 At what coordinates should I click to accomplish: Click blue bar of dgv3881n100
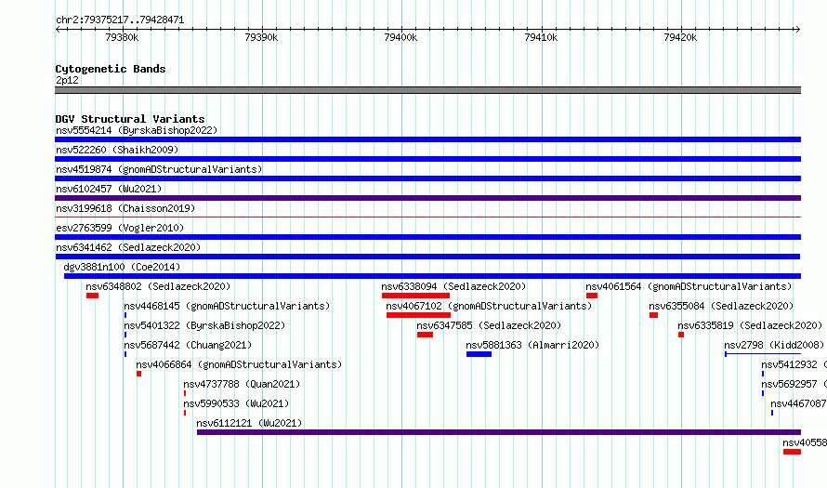(432, 276)
